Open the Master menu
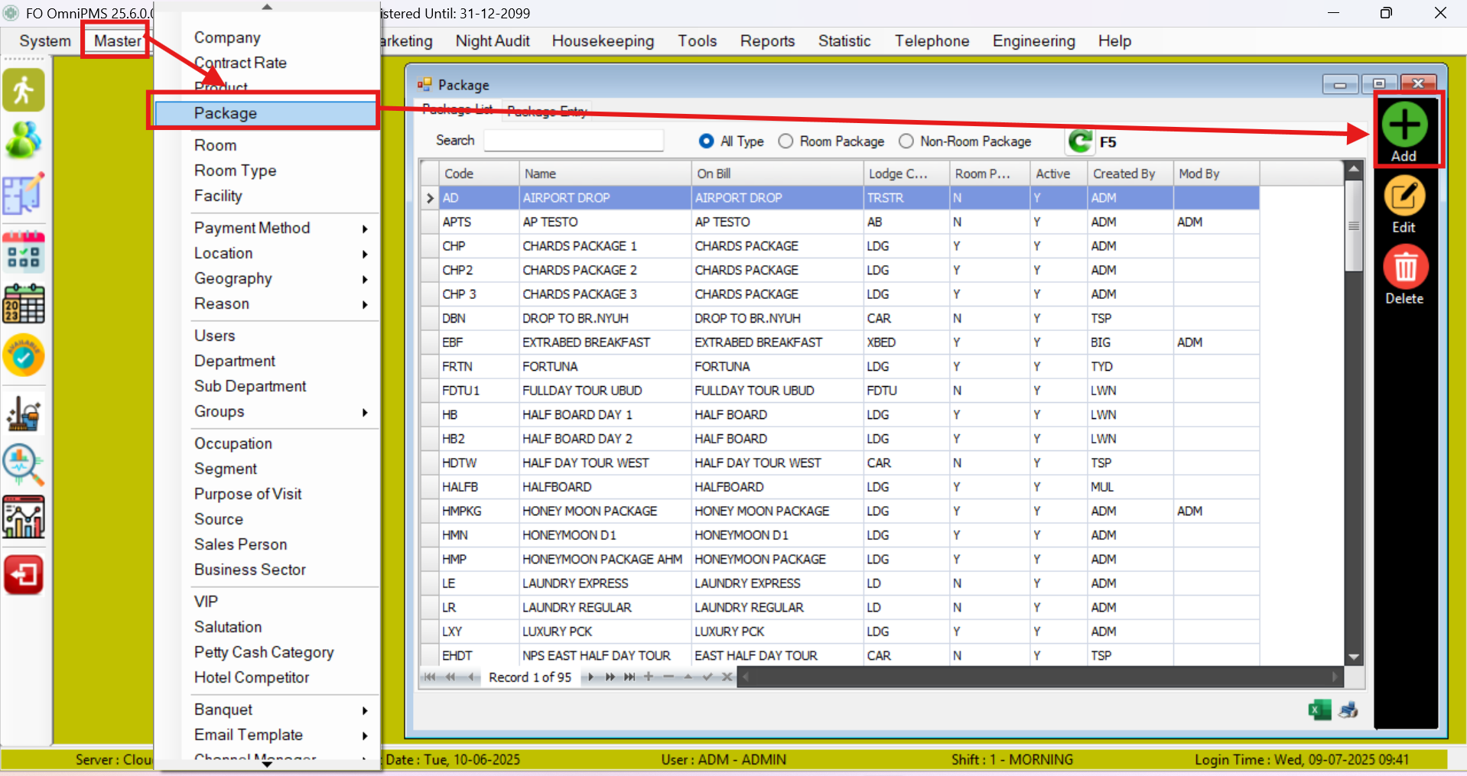Image resolution: width=1467 pixels, height=776 pixels. click(x=117, y=41)
